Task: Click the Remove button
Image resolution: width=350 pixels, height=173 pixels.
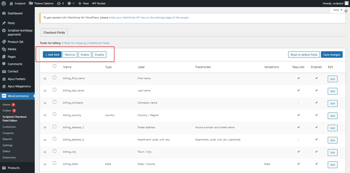Action: pos(70,55)
